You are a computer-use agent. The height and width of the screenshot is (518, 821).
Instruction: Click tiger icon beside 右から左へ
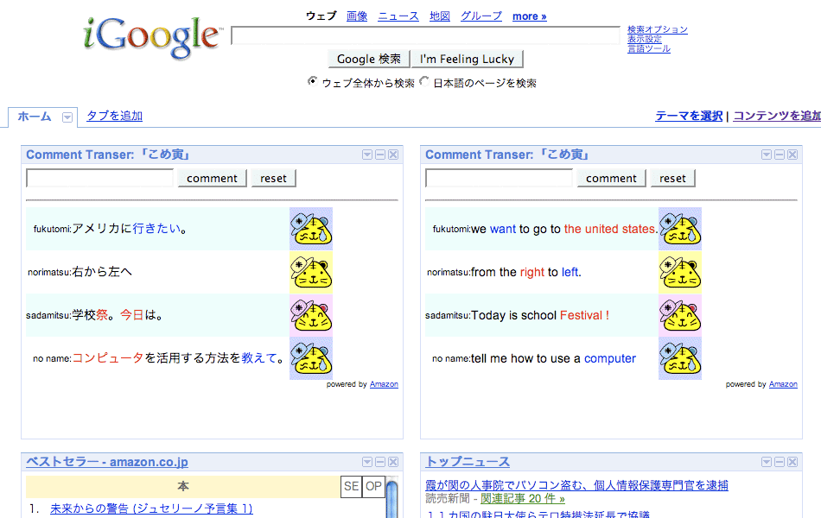tap(311, 272)
